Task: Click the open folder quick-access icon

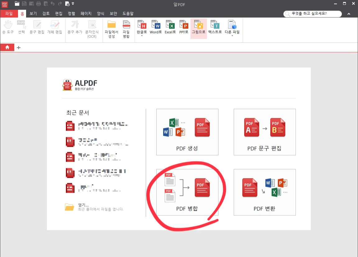Action: (x=17, y=4)
